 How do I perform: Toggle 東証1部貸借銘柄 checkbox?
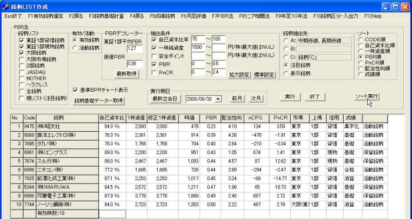pyautogui.click(x=22, y=41)
